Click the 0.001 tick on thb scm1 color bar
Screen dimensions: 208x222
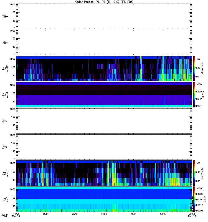(x=199, y=106)
